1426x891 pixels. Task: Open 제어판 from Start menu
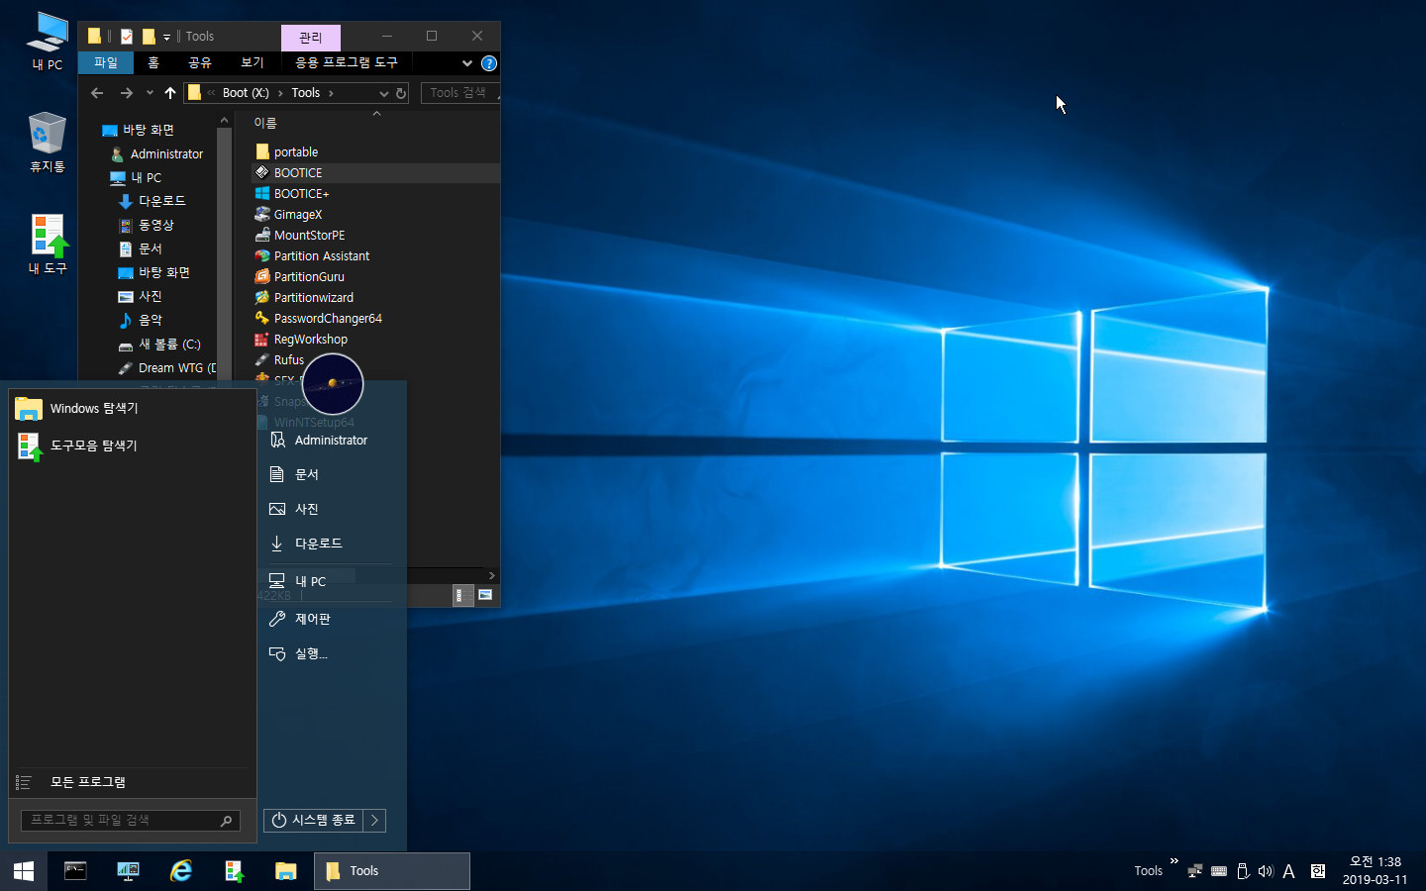pos(313,619)
